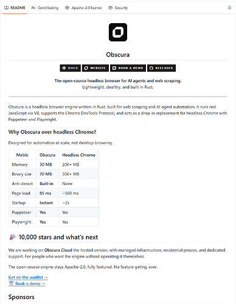This screenshot has width=236, height=304.
Task: Follow the Get on the waitlist link
Action: [28, 277]
